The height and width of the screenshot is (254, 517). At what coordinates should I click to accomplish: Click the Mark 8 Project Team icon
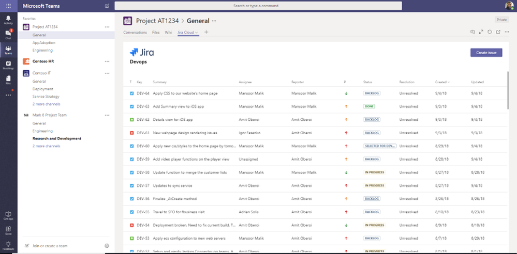pos(26,115)
